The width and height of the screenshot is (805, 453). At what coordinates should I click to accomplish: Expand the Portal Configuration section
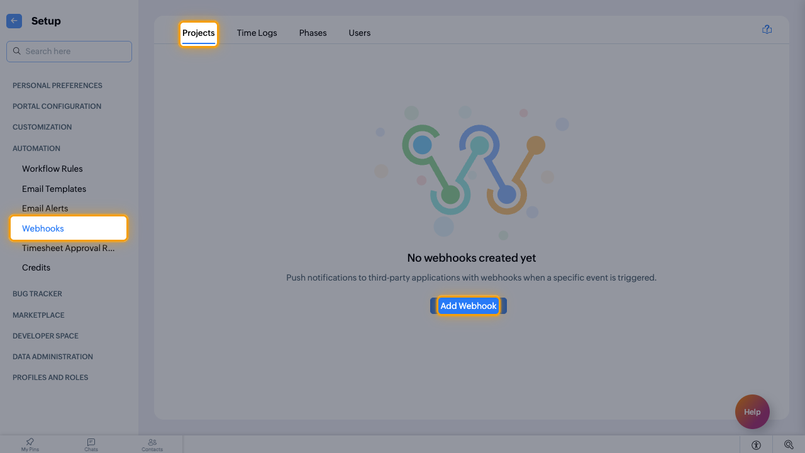click(57, 106)
